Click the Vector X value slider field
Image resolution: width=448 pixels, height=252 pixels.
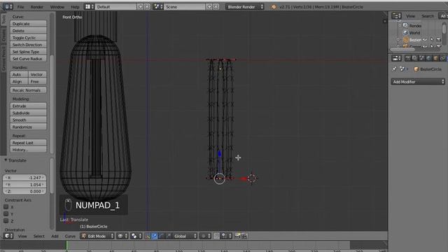point(24,178)
